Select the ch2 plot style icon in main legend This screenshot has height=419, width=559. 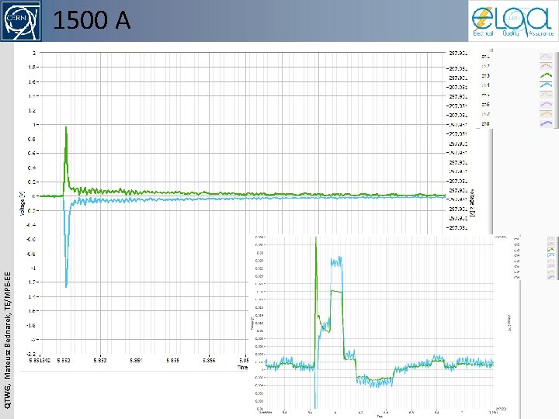pyautogui.click(x=546, y=65)
